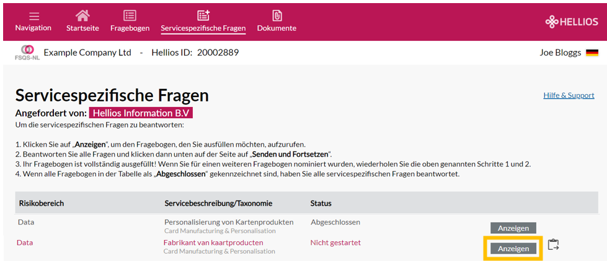Click the Servicebeschreibung/Taxonomie column header
This screenshot has height=261, width=607.
click(218, 203)
